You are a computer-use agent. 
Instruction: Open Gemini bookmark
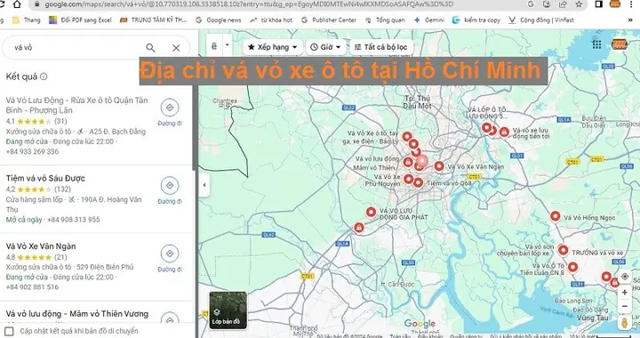tap(429, 20)
